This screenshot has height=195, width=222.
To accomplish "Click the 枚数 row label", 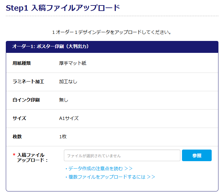I will tap(17, 137).
